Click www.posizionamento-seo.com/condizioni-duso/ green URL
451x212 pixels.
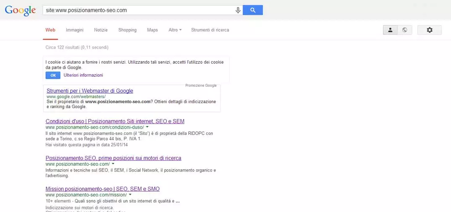(x=94, y=127)
